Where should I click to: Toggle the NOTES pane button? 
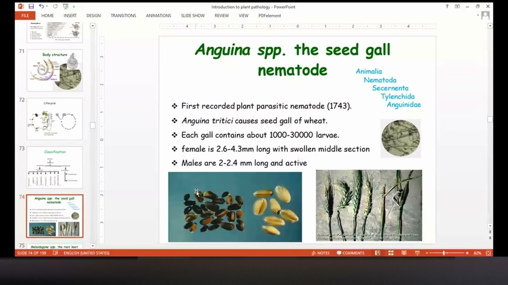(x=321, y=253)
